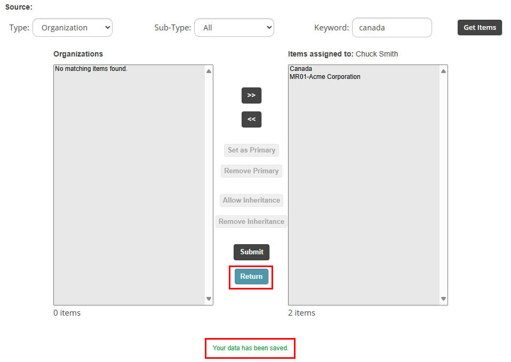The width and height of the screenshot is (511, 362).
Task: Click the Remove Primary button
Action: pyautogui.click(x=251, y=171)
